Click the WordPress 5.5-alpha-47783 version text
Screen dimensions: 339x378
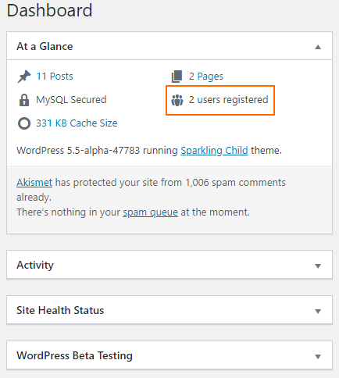[78, 151]
